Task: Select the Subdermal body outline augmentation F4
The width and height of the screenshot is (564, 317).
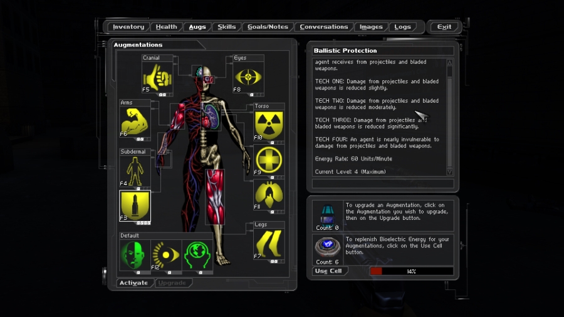Action: click(135, 172)
